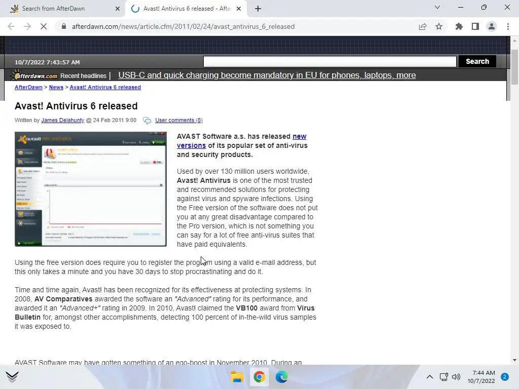The width and height of the screenshot is (519, 389).
Task: Click the padlock site info icon
Action: (x=64, y=26)
